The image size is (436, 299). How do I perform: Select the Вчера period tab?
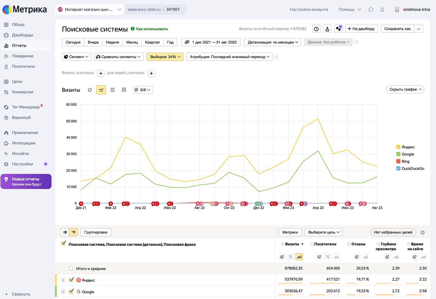93,42
